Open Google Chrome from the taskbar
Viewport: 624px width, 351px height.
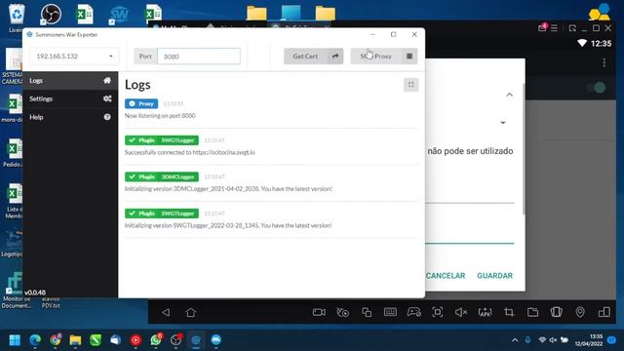56,340
